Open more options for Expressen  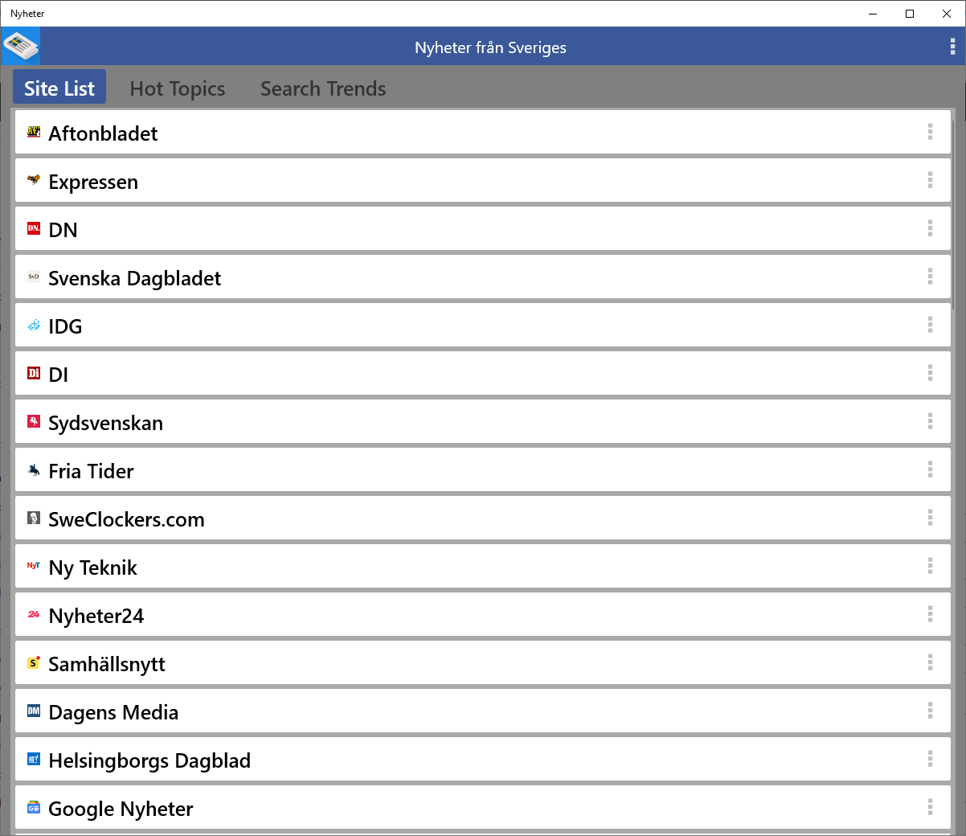(x=930, y=180)
